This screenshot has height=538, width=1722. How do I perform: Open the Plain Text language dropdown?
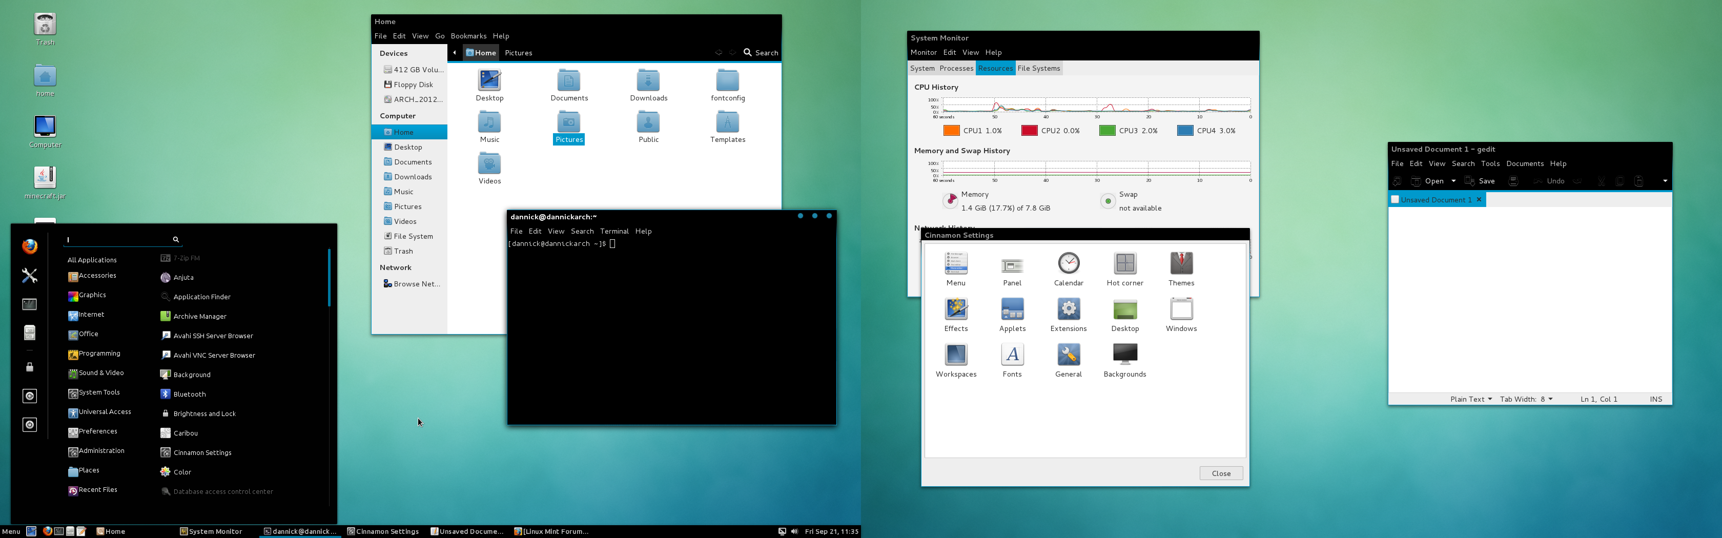click(1471, 399)
